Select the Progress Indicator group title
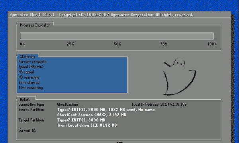239x143 pixels. coord(35,25)
